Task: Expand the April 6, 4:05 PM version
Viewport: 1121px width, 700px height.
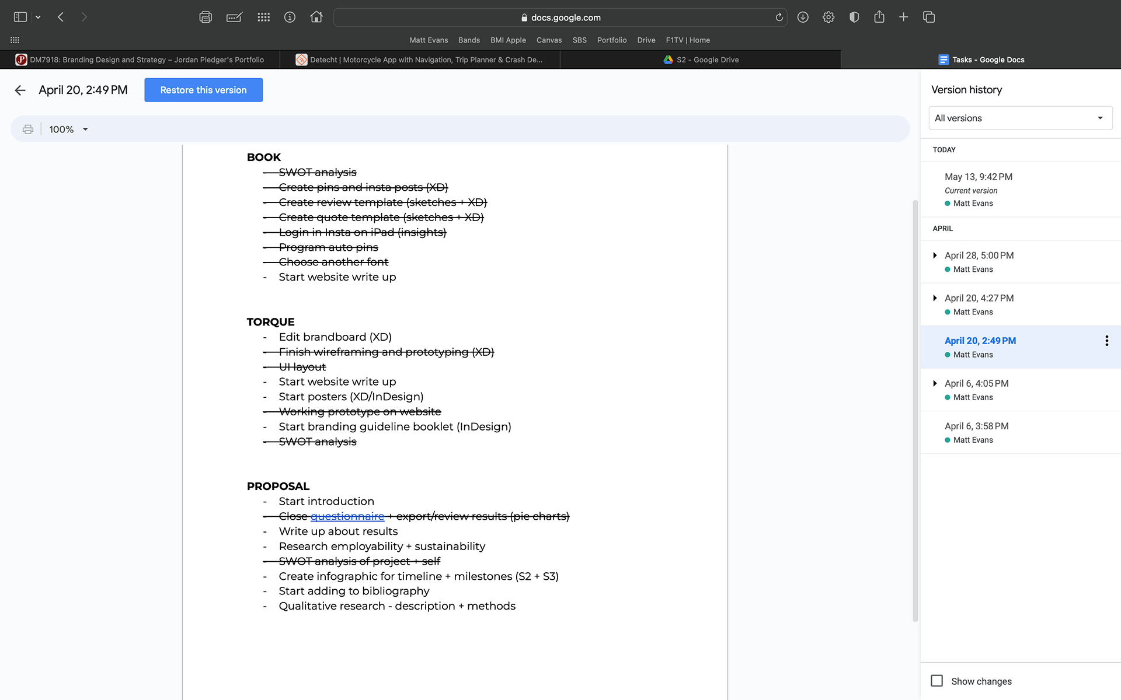Action: [935, 383]
